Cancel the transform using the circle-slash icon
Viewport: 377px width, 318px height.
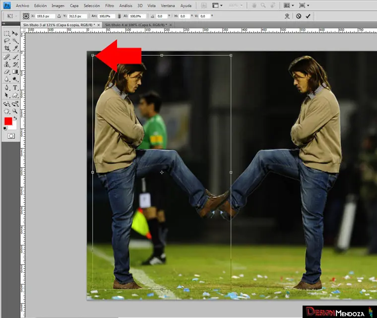point(299,16)
